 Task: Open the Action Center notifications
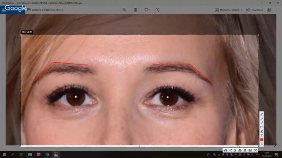[x=276, y=154]
